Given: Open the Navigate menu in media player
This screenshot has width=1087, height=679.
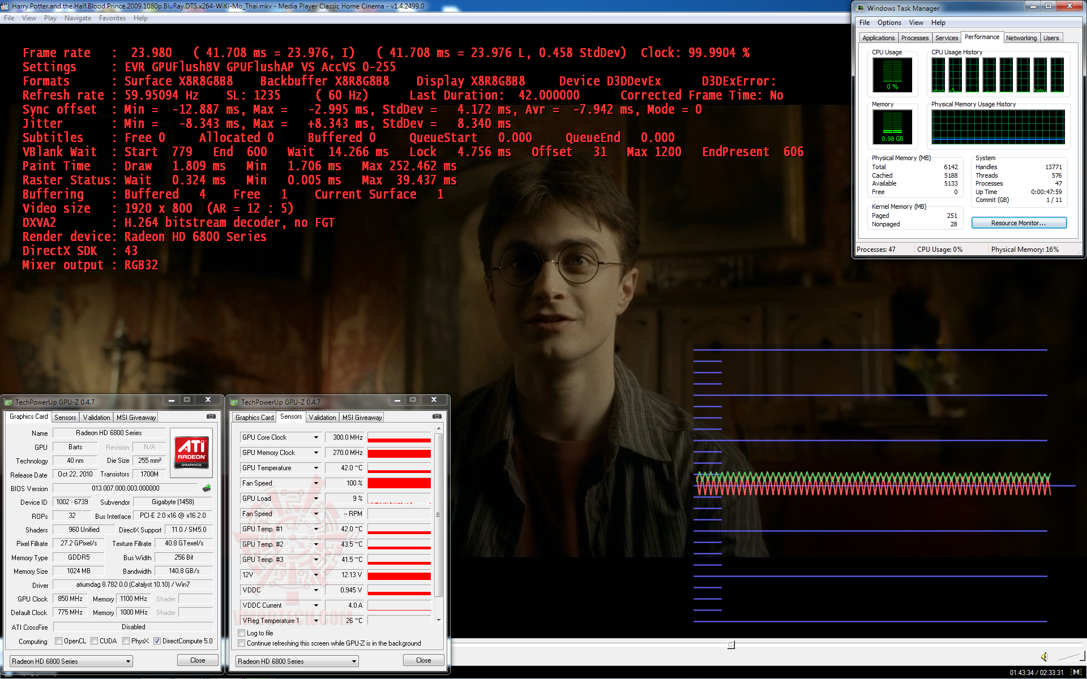Looking at the screenshot, I should 78,18.
